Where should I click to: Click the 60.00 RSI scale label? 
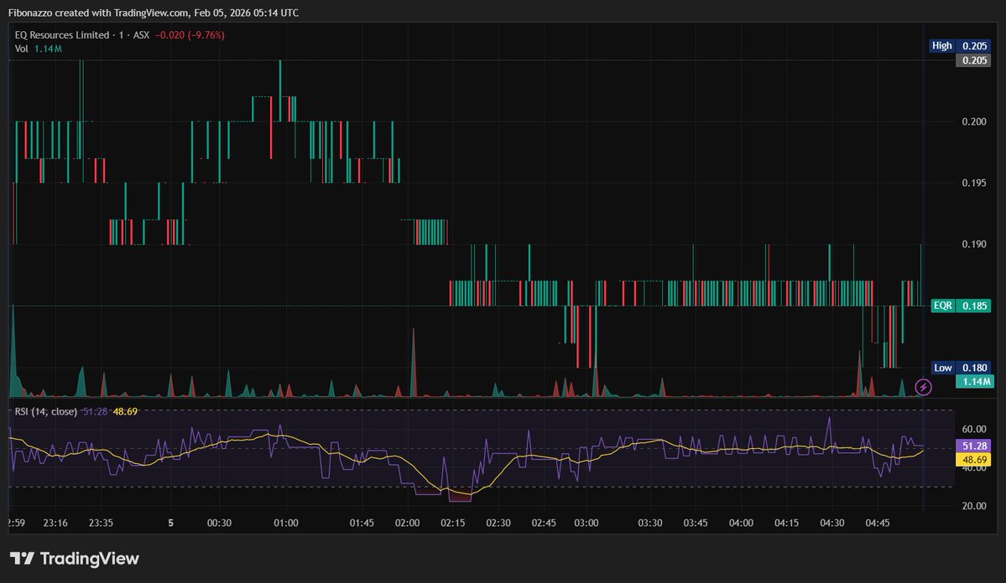pos(974,429)
